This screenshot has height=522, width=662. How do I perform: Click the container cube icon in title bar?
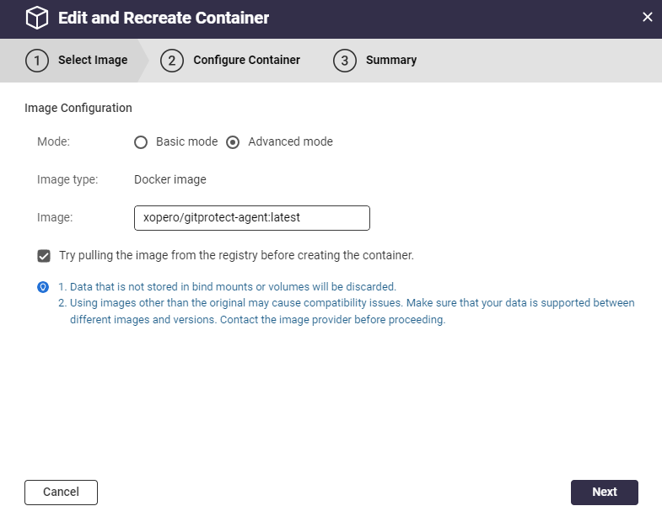click(x=36, y=18)
